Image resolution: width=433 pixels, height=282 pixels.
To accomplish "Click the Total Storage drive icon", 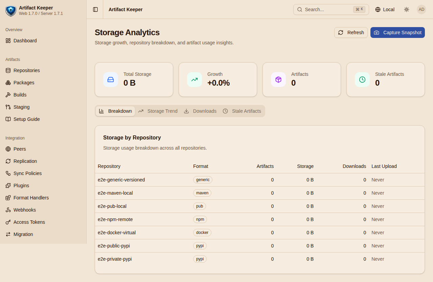I will coord(111,80).
